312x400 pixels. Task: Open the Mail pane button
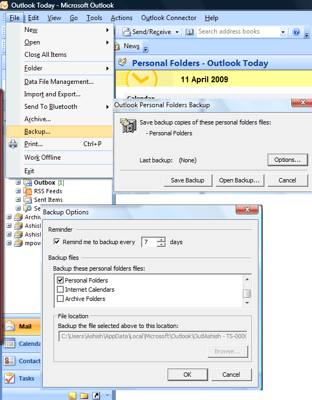22,326
